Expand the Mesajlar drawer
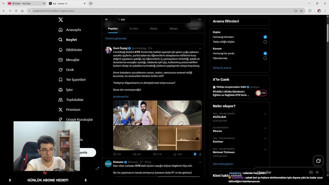The height and width of the screenshot is (185, 329). 317,172
